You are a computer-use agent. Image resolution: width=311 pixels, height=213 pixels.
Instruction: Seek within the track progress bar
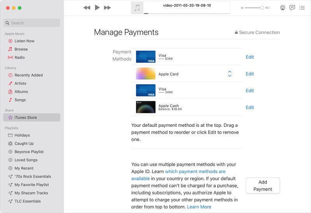(x=187, y=14)
